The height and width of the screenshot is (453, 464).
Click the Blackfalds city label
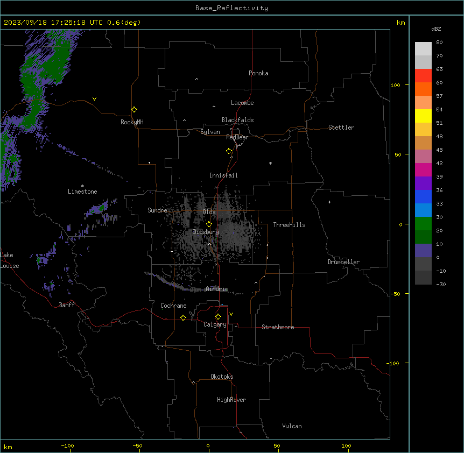pos(237,120)
